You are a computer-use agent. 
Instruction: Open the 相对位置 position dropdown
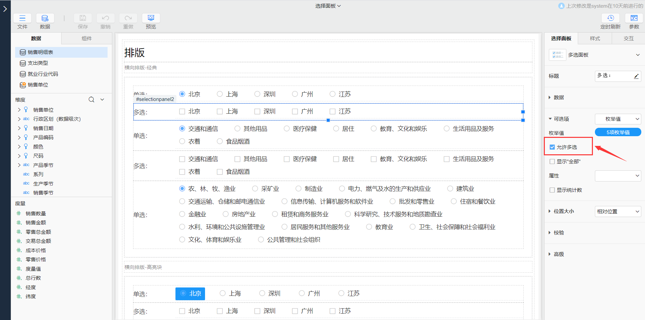618,212
